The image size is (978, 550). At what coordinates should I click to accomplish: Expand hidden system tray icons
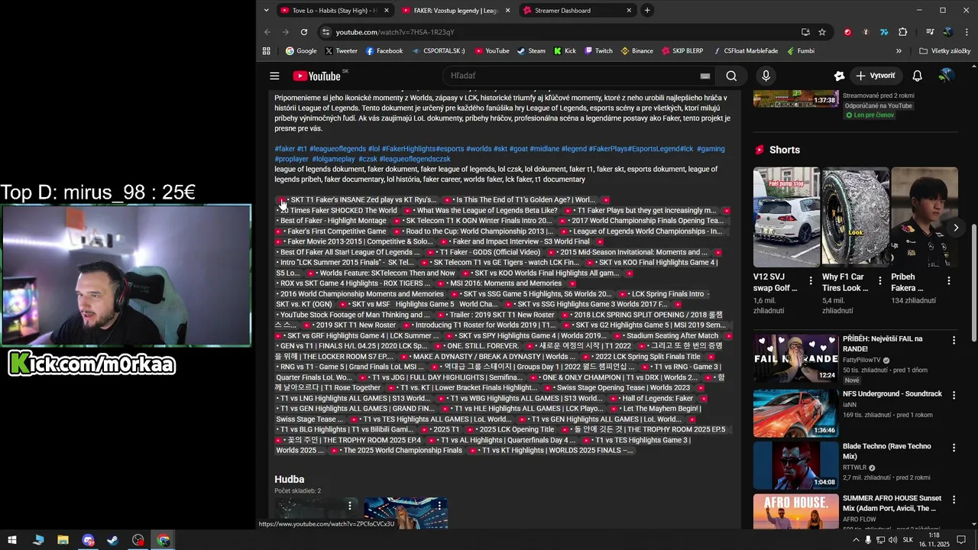click(854, 540)
